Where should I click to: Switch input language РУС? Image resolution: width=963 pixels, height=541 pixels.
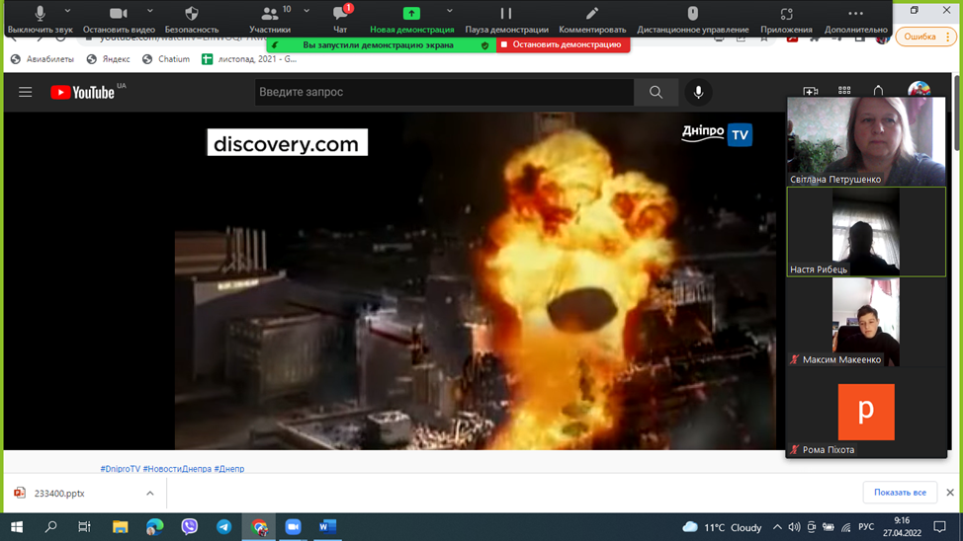pyautogui.click(x=866, y=527)
